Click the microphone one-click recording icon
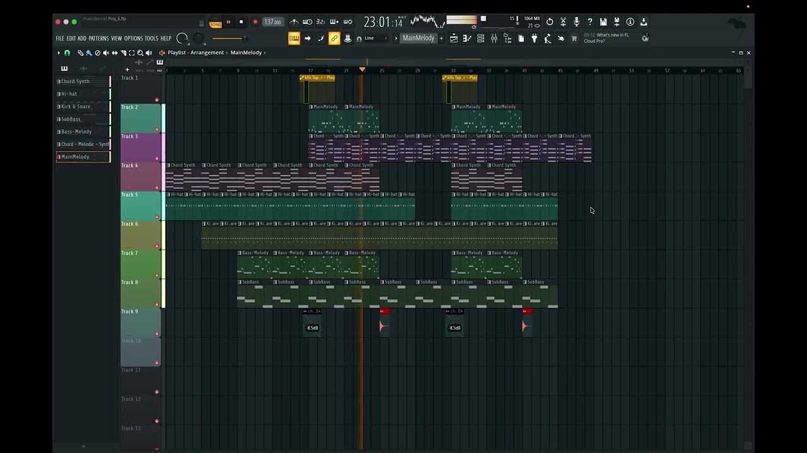Viewport: 807px width, 453px height. pyautogui.click(x=576, y=21)
